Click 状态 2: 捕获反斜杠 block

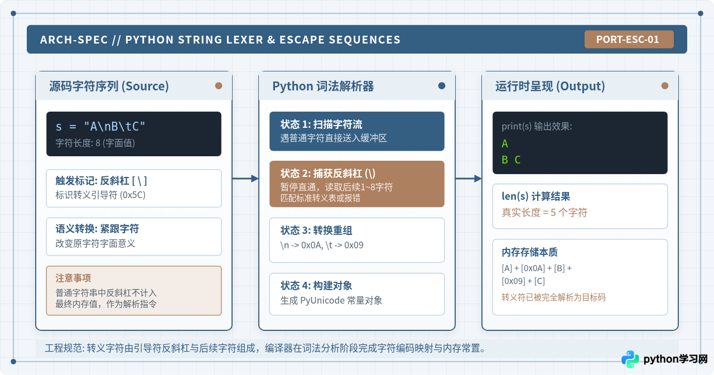(357, 184)
